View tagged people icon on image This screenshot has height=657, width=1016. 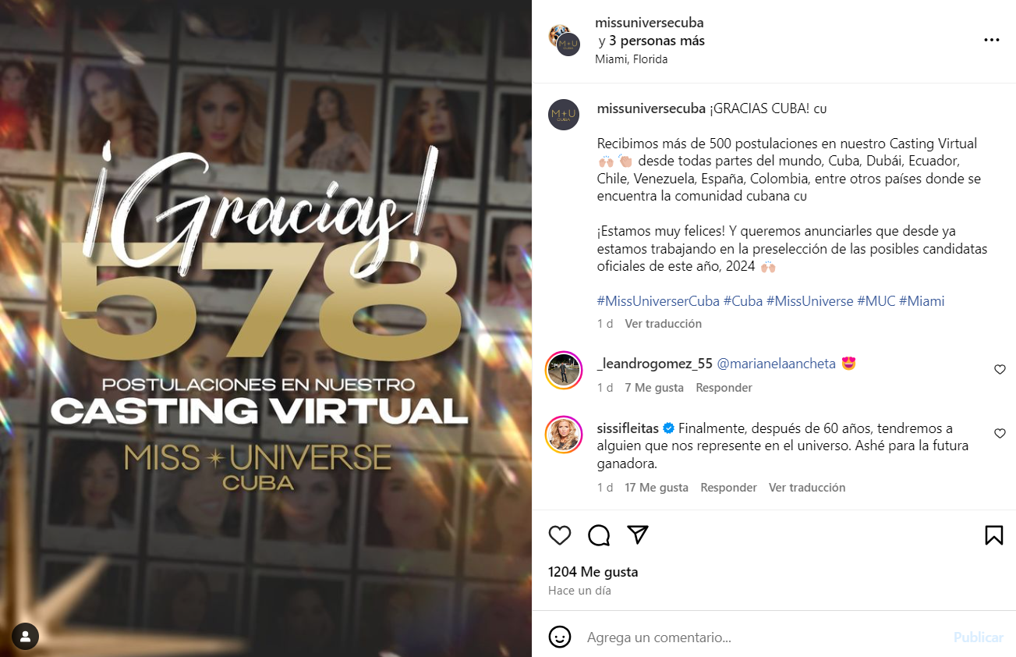(25, 636)
